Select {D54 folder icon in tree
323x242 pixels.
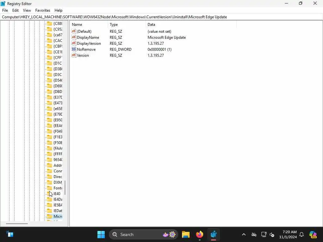pos(50,80)
